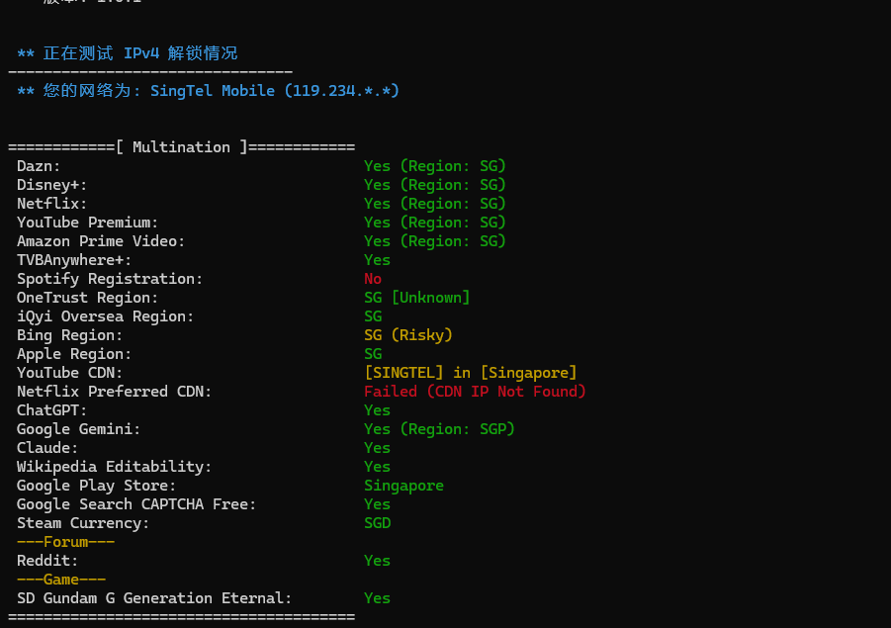The width and height of the screenshot is (891, 628).
Task: Click the Wikipedia Editability label
Action: 114,467
